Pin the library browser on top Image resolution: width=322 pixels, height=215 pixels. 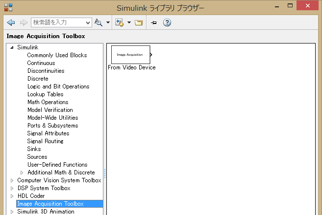(153, 22)
